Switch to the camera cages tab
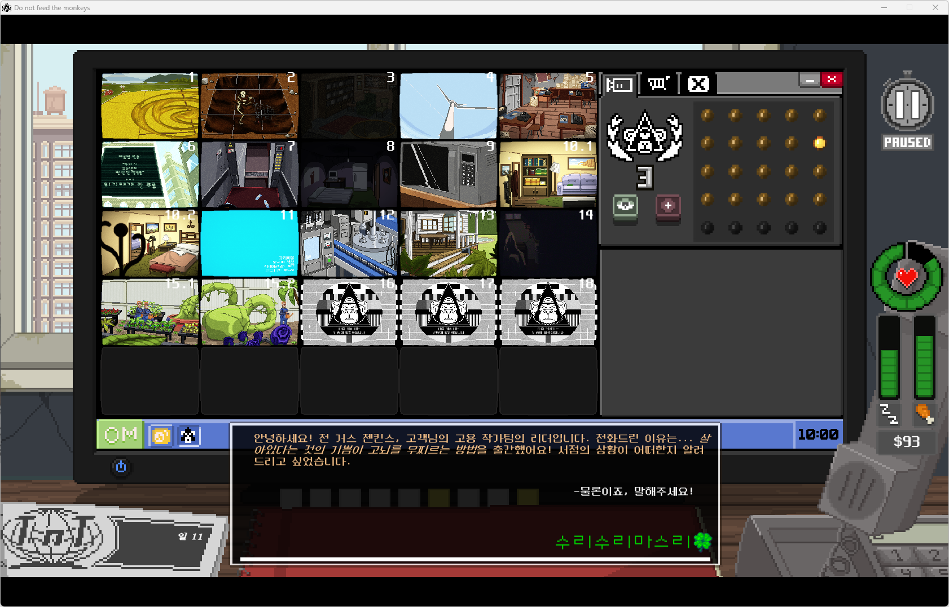 click(x=620, y=84)
